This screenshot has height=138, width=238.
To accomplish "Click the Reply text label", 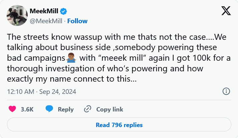I will point(66,109).
